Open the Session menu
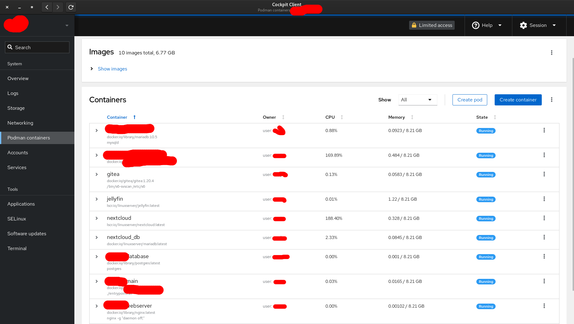574x324 pixels. [x=538, y=25]
